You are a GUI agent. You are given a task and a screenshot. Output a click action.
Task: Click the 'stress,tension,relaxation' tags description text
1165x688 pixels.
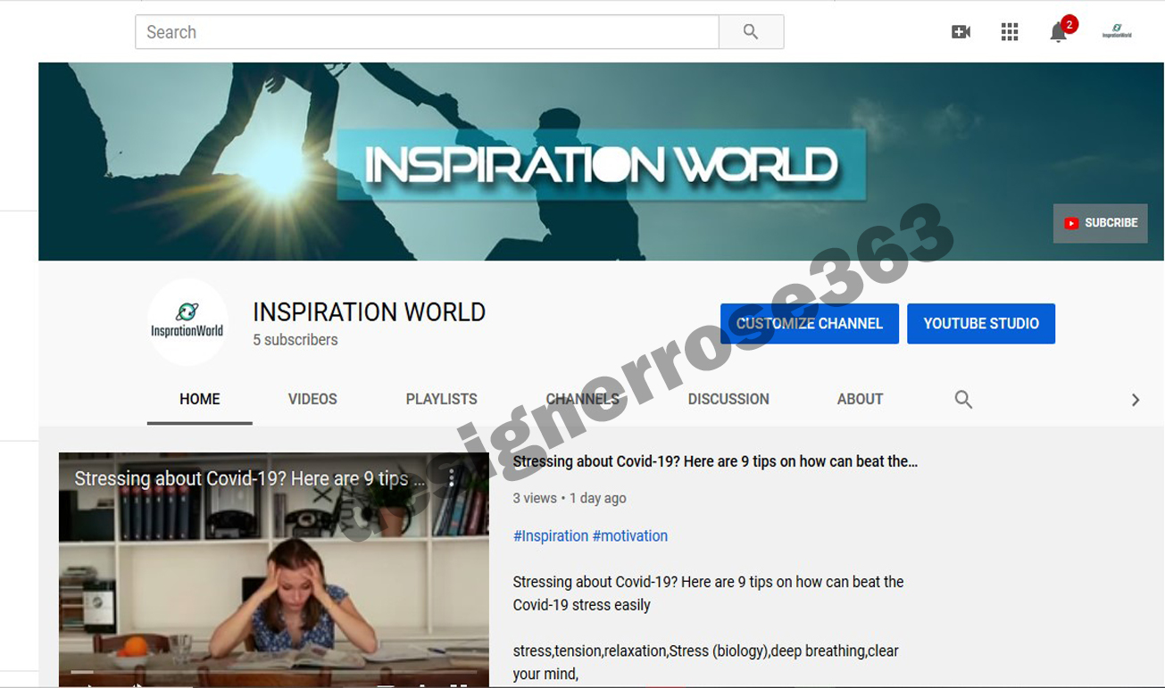[x=705, y=662]
